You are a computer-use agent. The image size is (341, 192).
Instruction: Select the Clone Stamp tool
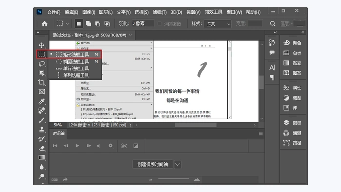[42, 129]
